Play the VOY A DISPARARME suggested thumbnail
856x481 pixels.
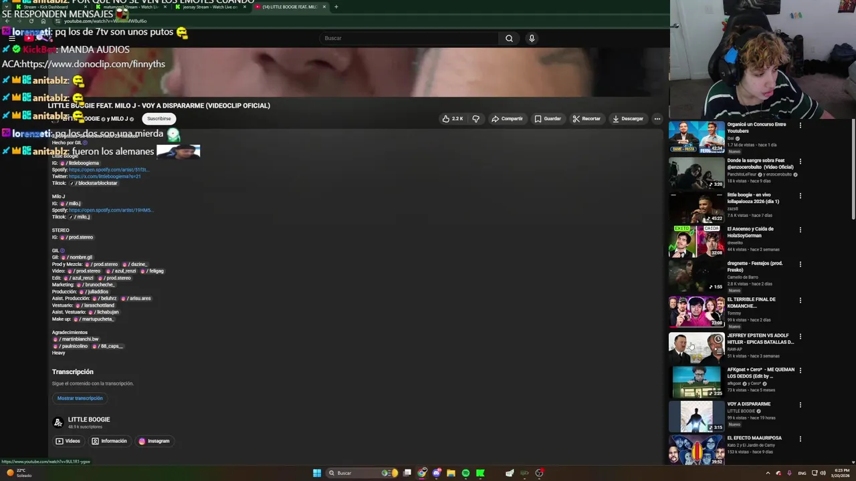pyautogui.click(x=696, y=416)
